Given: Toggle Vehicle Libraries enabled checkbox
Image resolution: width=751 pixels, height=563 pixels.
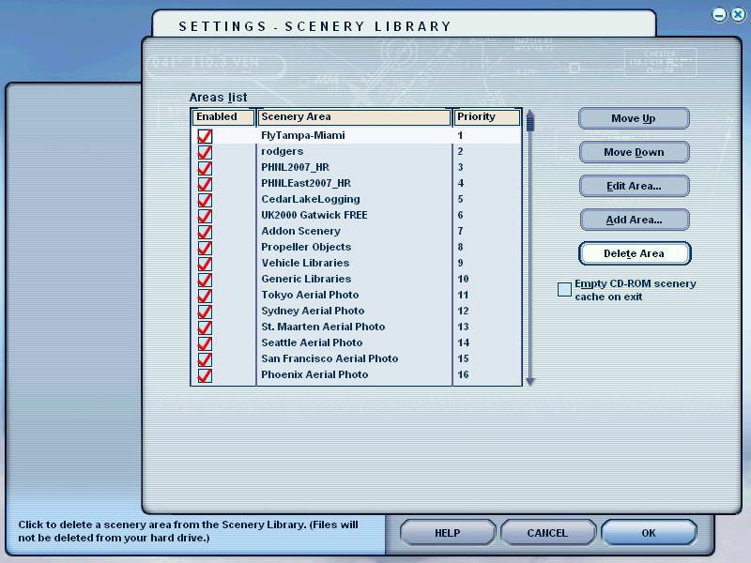Looking at the screenshot, I should tap(205, 264).
